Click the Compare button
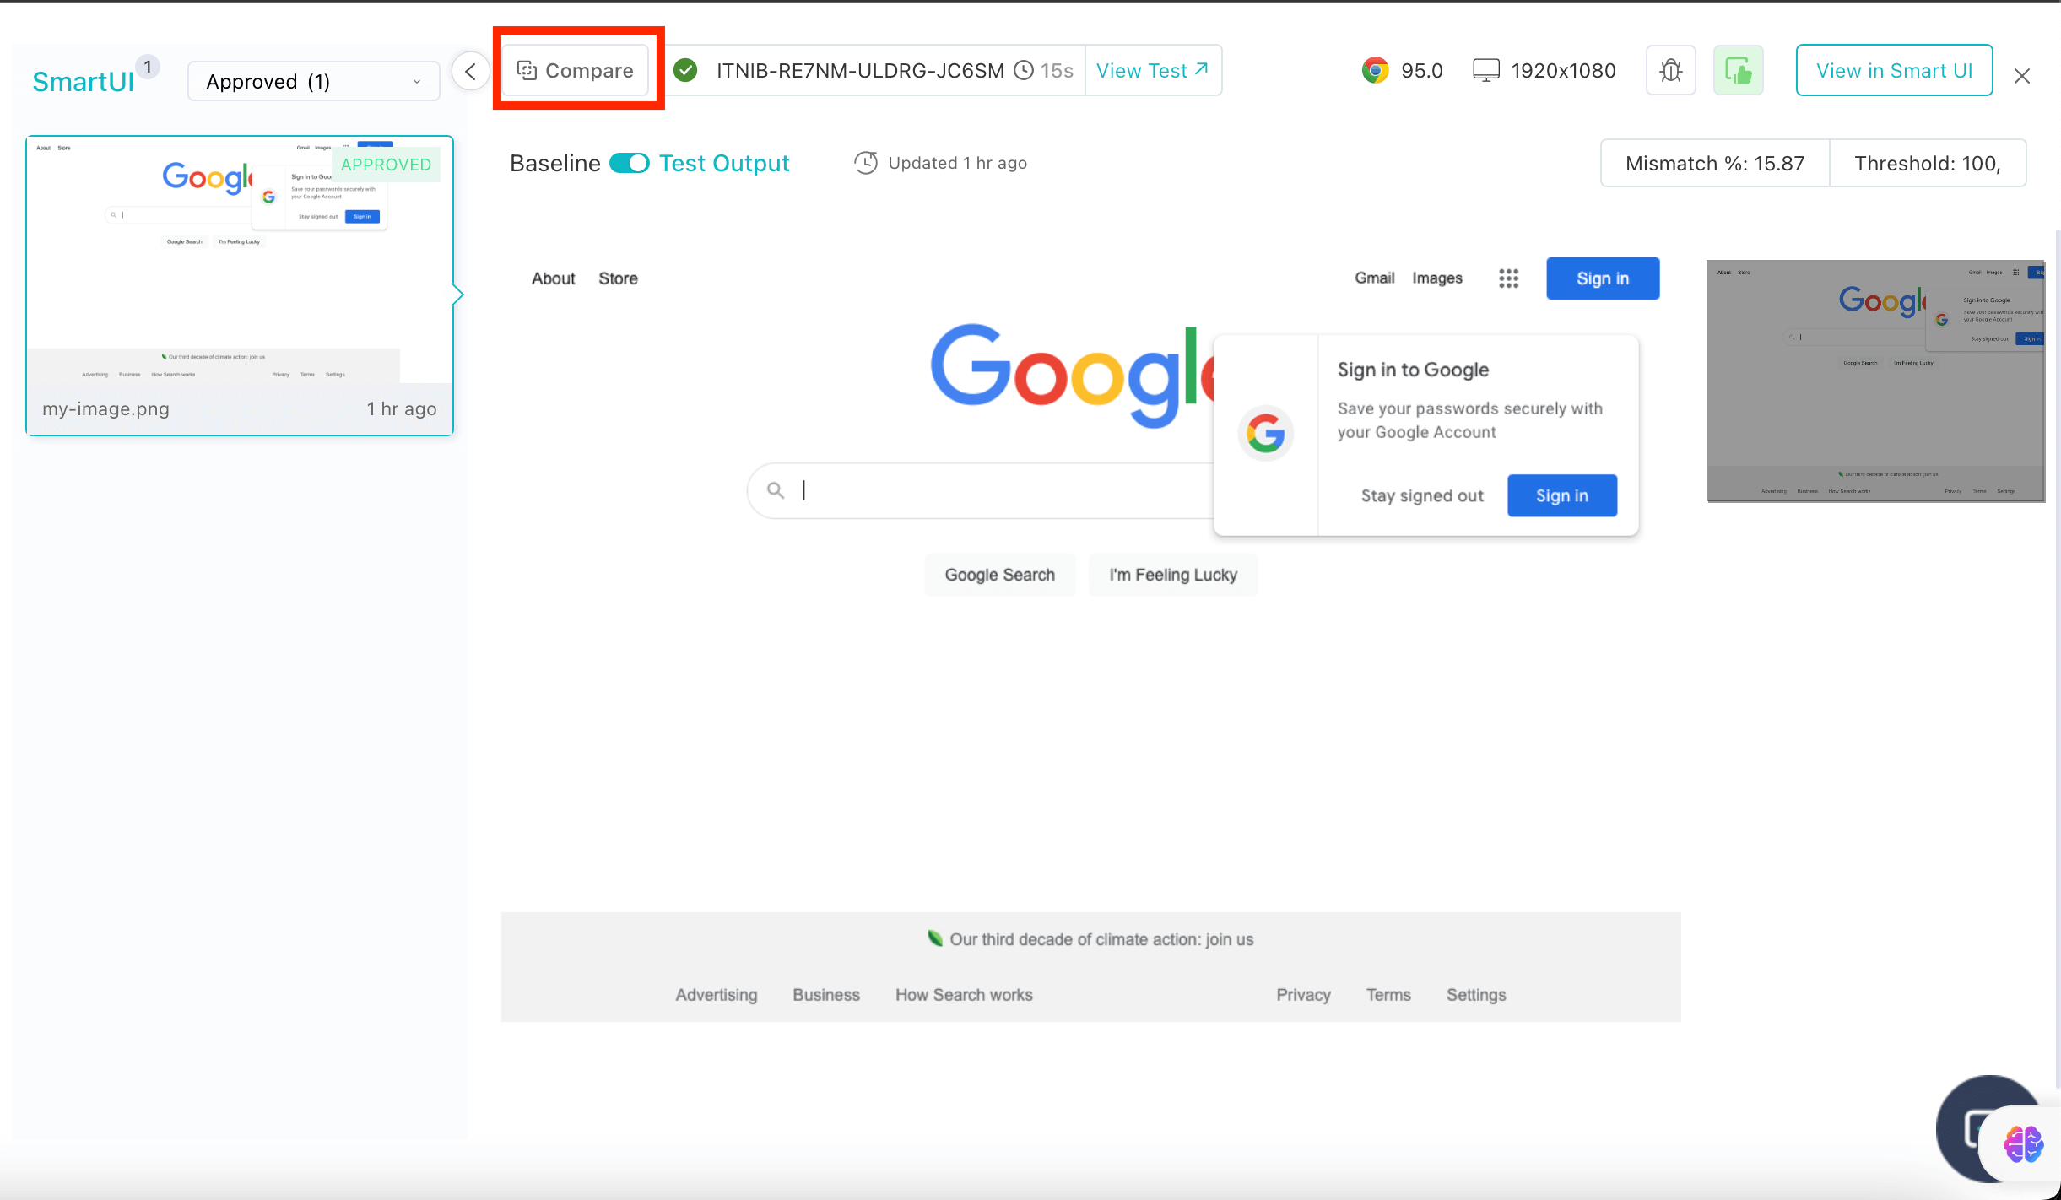Screen dimensions: 2061x1200 pyautogui.click(x=576, y=71)
